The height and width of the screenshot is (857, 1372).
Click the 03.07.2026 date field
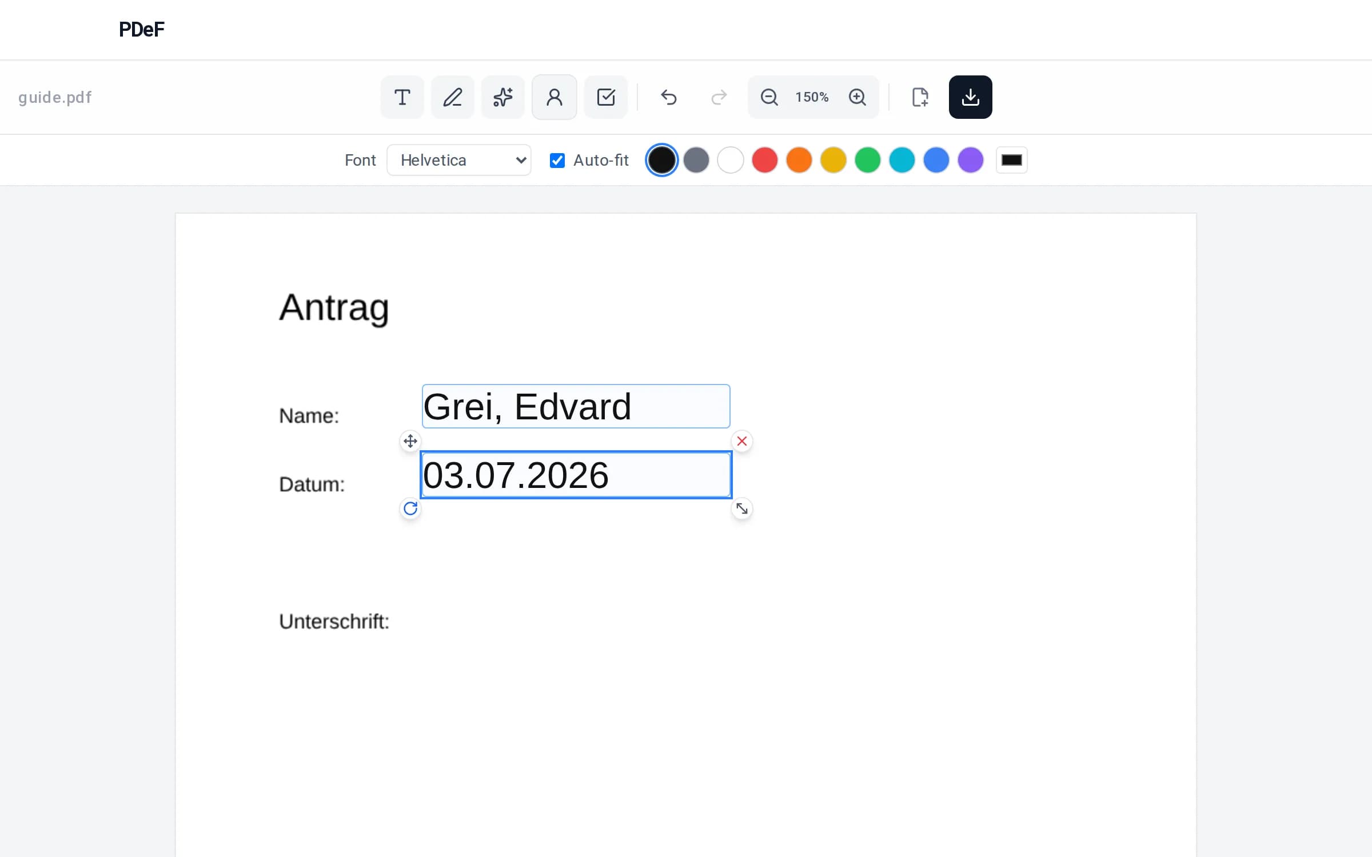coord(576,475)
